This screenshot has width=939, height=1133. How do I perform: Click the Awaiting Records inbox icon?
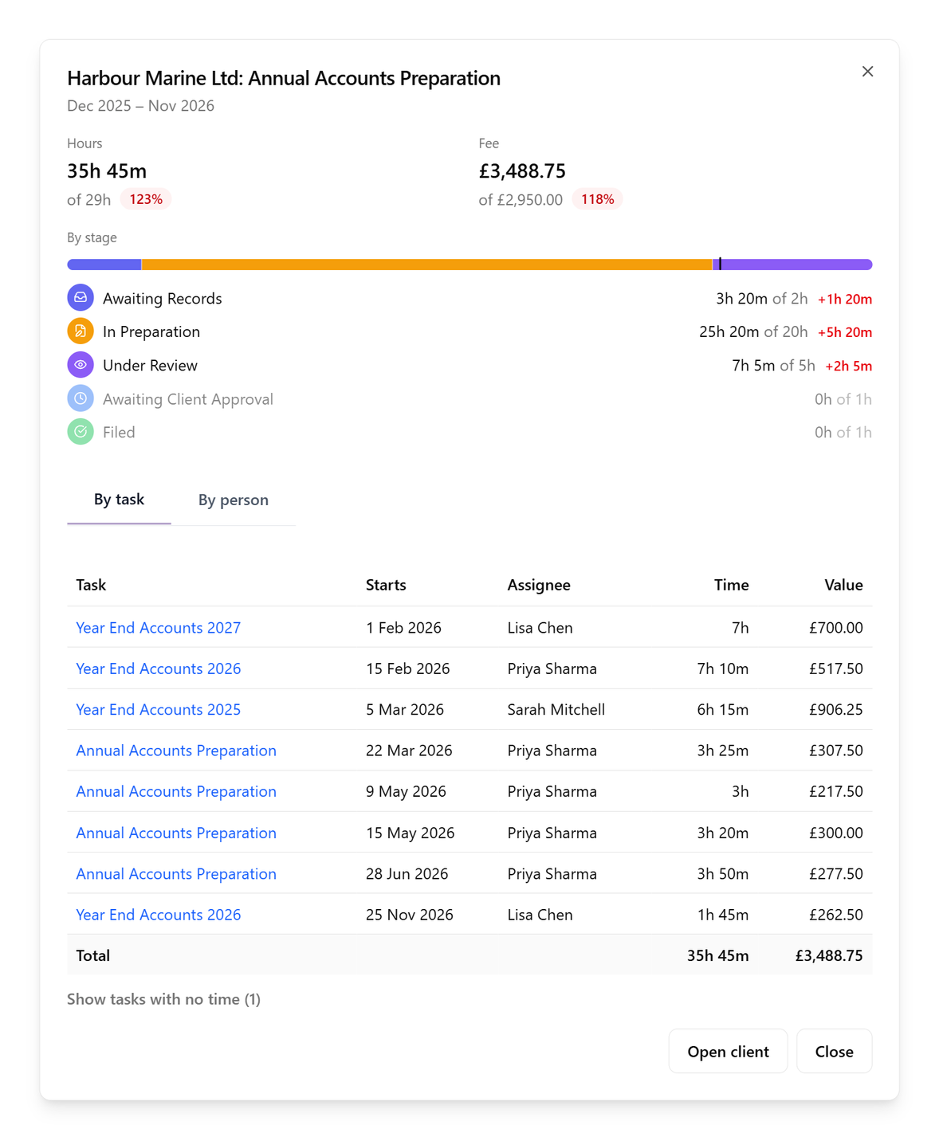tap(81, 298)
